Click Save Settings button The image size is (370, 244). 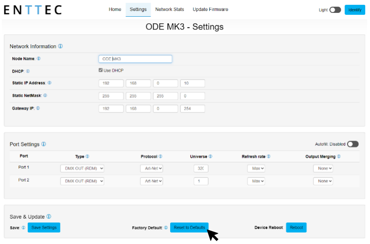tap(44, 227)
